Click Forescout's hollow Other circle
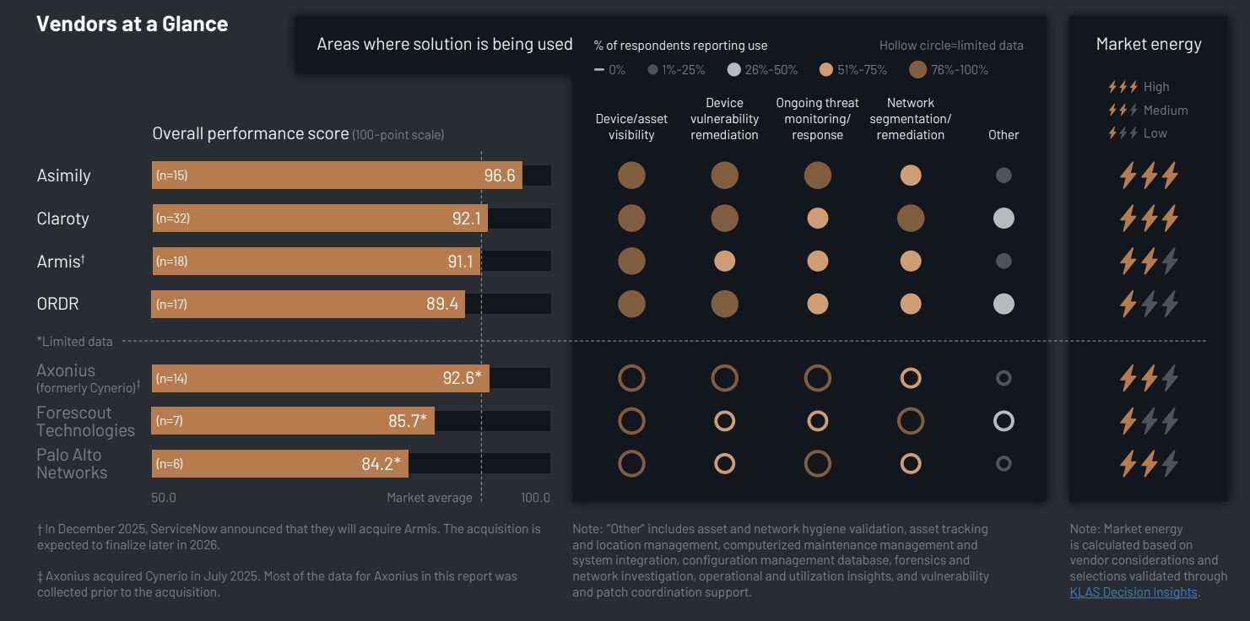Screen dimensions: 1250x621 (x=1004, y=421)
